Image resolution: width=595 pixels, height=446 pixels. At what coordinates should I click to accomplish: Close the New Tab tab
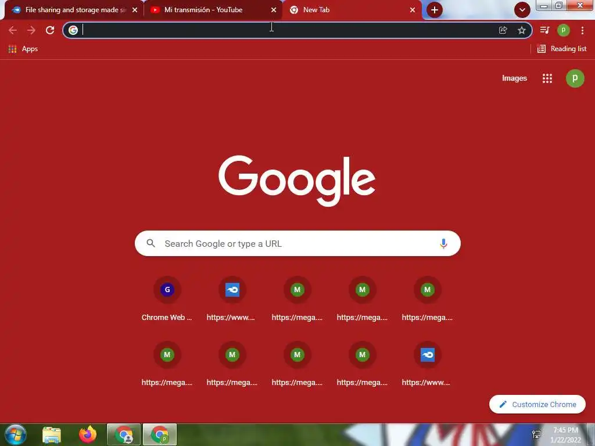(413, 10)
